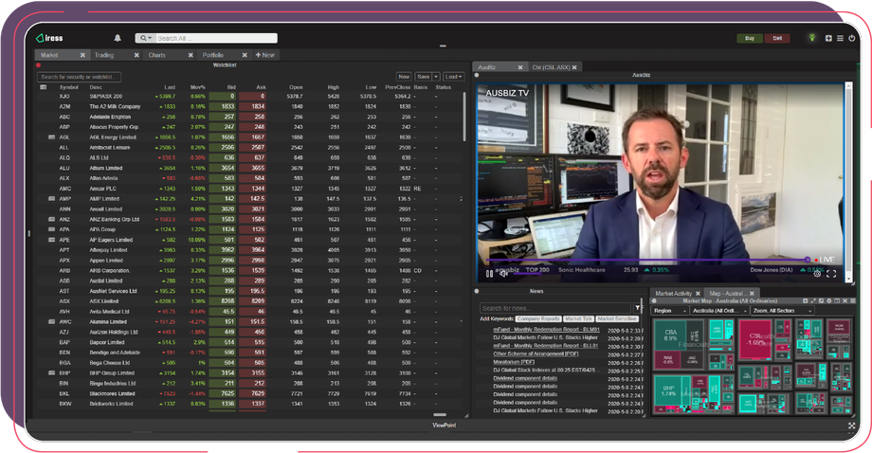The image size is (872, 453).
Task: Click the news icon next to APE
Action: pos(52,240)
